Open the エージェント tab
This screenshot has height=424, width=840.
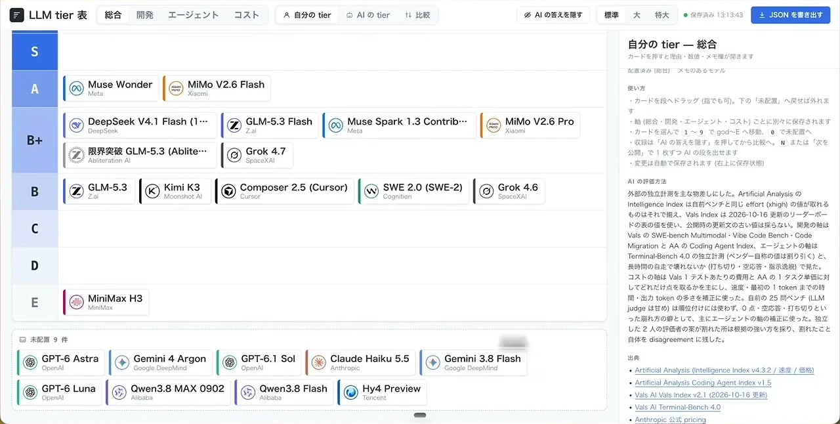click(x=194, y=15)
